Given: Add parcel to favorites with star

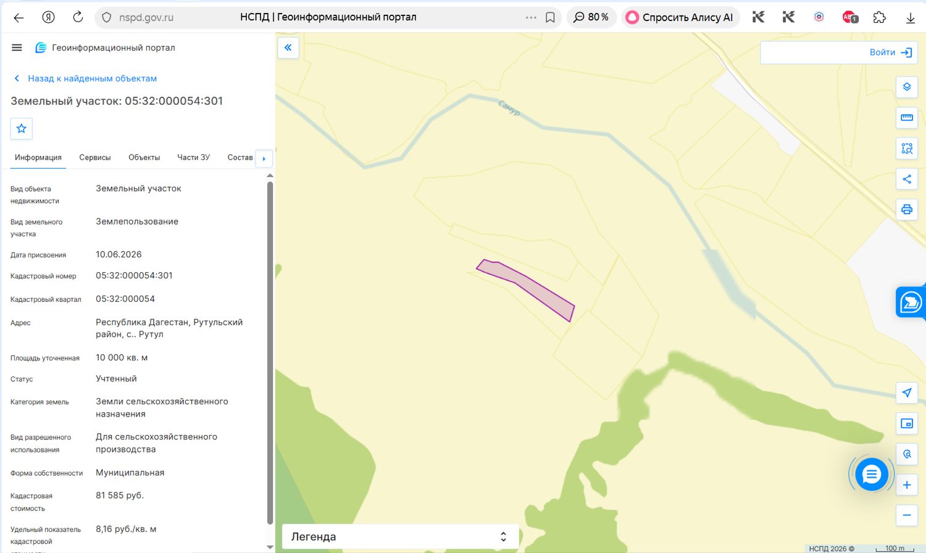Looking at the screenshot, I should 22,128.
